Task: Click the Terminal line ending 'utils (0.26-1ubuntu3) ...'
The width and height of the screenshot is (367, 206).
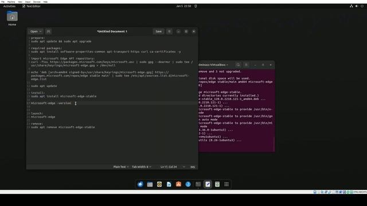Action: pos(220,140)
